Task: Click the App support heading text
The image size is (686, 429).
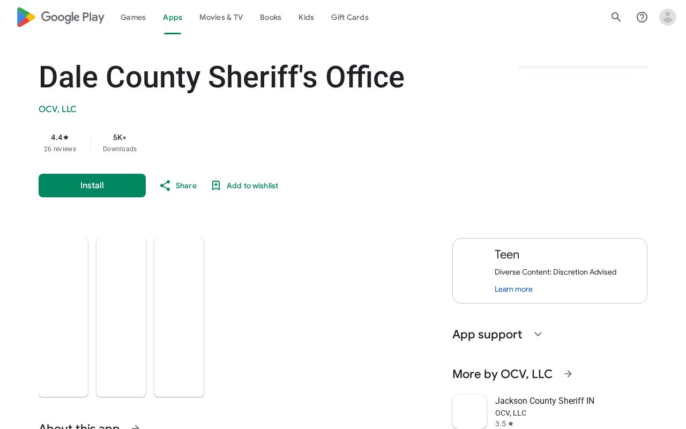Action: click(487, 334)
